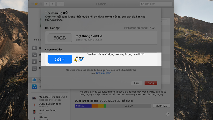Screen dimensions: 213x120
Task: Show all preferences with grid icon
Action: [60, 4]
